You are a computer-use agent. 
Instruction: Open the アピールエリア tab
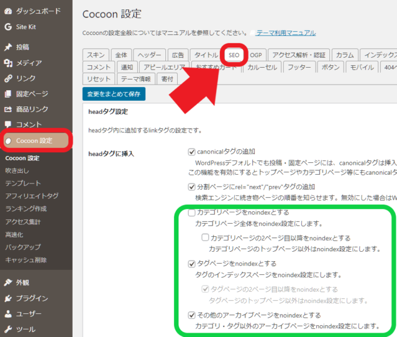coord(164,67)
